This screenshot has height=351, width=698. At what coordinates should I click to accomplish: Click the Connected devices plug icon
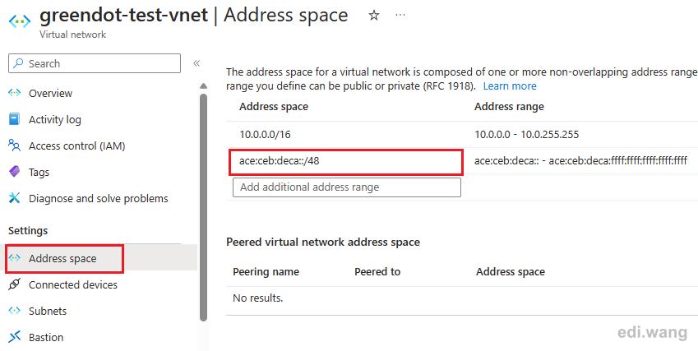click(14, 284)
